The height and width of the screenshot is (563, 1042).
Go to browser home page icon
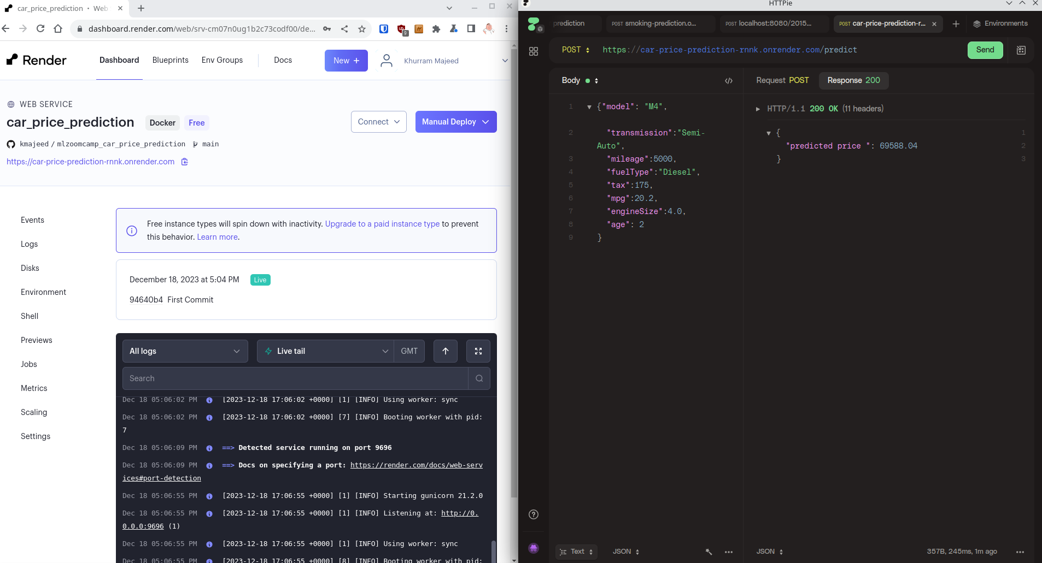coord(58,28)
